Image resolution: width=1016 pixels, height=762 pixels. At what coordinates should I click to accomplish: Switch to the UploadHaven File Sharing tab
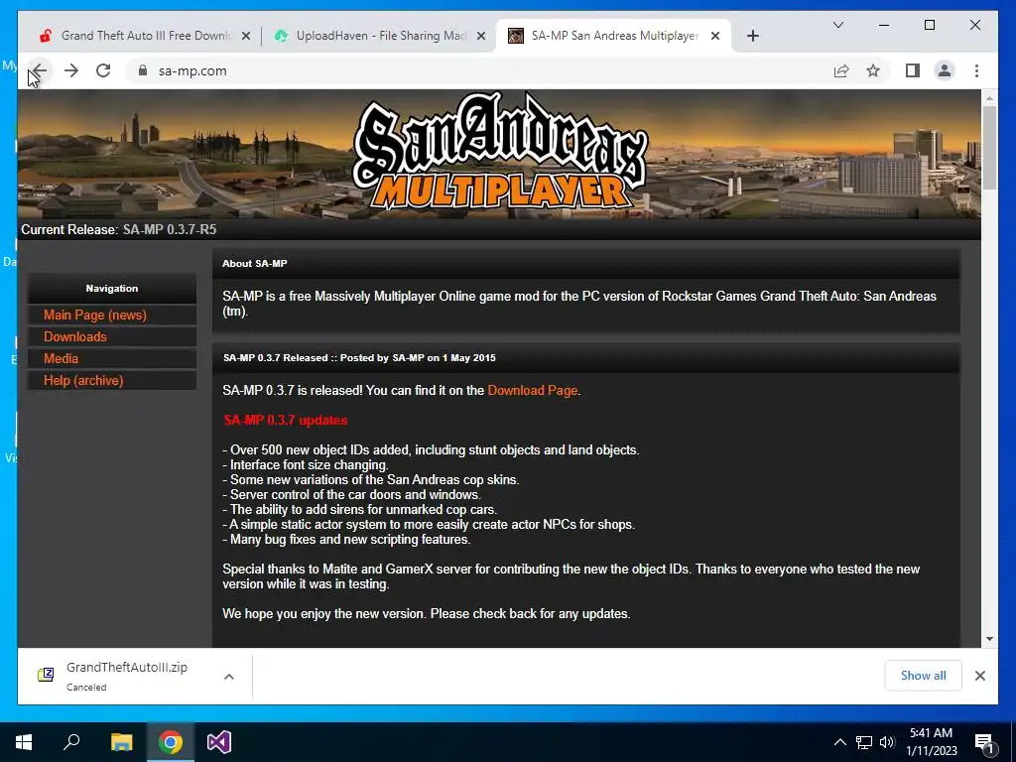379,36
